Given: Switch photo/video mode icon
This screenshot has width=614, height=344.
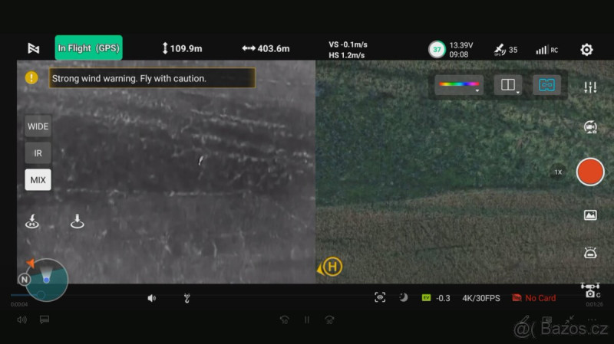Looking at the screenshot, I should pos(590,127).
